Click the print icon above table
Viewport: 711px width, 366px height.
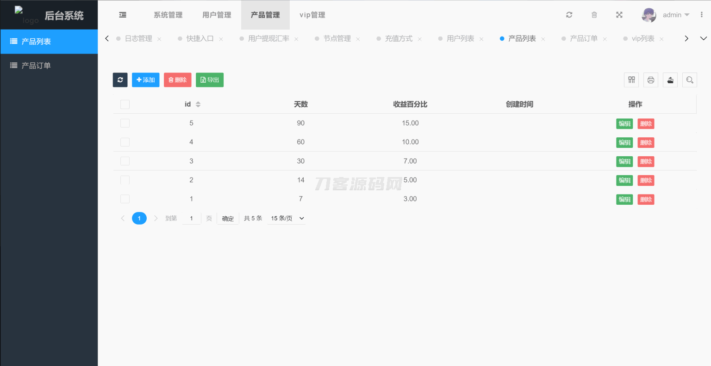(651, 80)
